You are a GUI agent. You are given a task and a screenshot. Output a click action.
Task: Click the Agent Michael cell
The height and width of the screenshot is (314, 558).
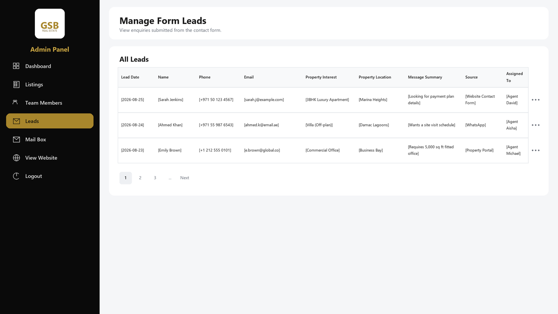[x=514, y=150]
